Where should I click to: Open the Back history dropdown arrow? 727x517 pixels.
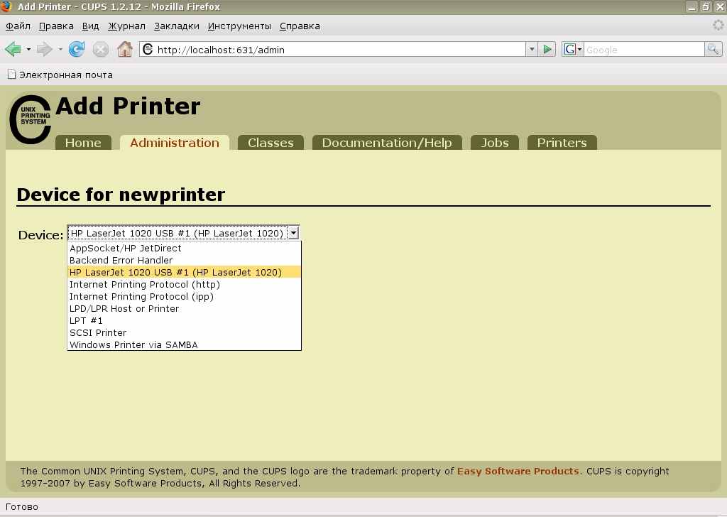28,49
